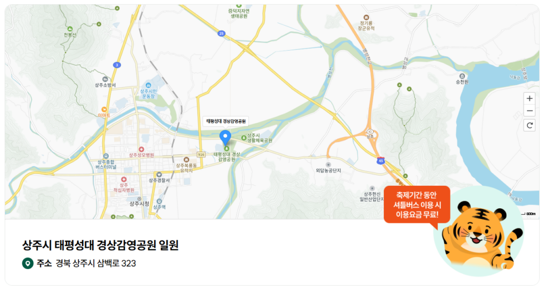
Task: Select the 상주소방서 fire station marker
Action: pos(105,80)
